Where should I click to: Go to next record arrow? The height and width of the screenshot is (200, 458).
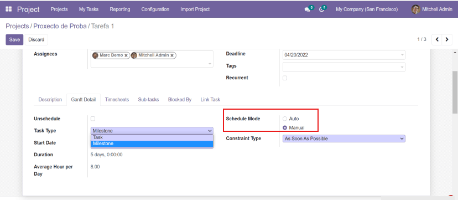click(x=447, y=39)
